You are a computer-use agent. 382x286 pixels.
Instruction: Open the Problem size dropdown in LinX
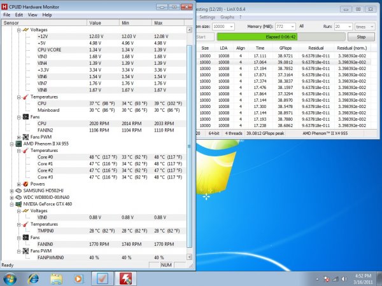click(231, 27)
